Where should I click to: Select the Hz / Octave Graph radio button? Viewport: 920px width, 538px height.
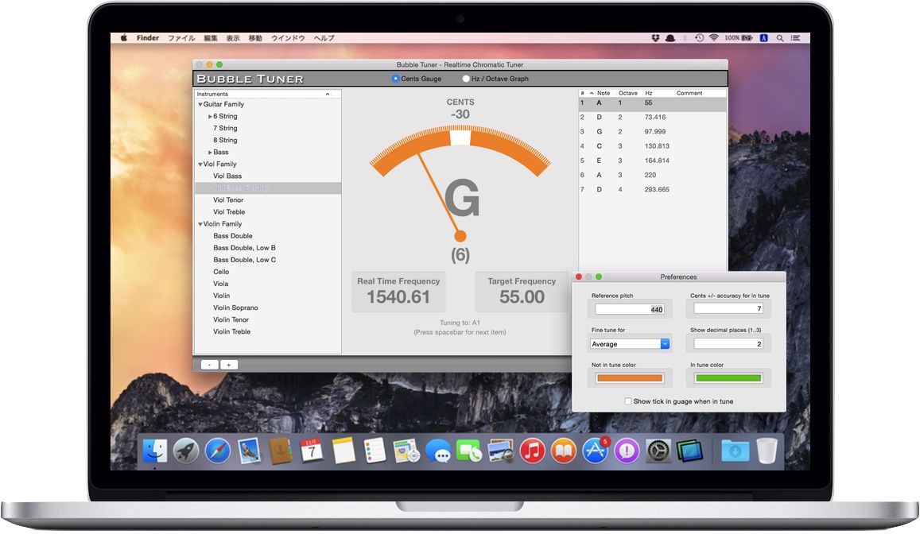[x=466, y=79]
